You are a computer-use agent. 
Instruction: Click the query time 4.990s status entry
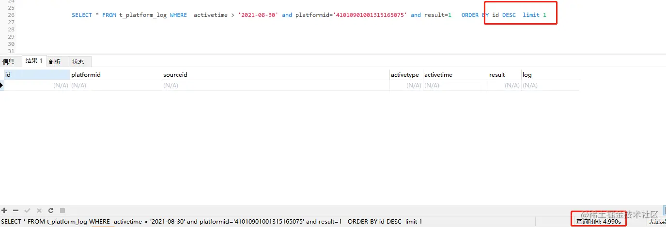[598, 222]
